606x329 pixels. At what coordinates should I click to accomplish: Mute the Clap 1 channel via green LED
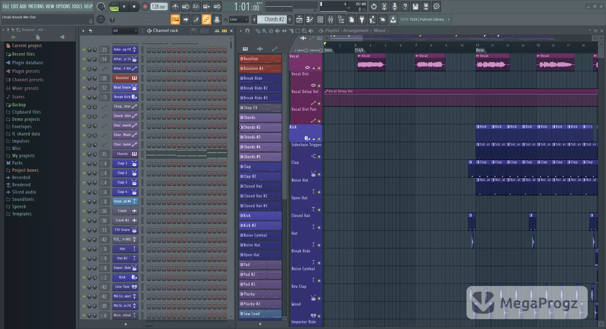[84, 163]
